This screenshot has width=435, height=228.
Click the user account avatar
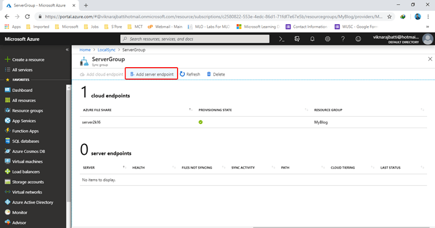[x=428, y=39]
